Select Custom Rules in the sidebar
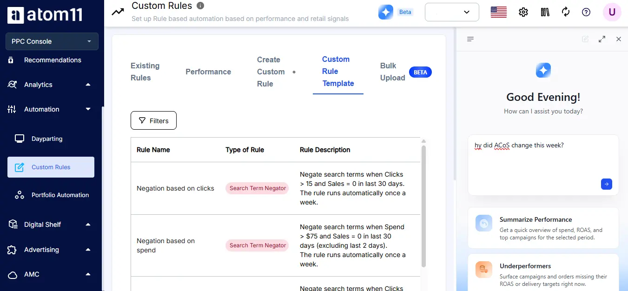The width and height of the screenshot is (628, 291). (x=51, y=167)
